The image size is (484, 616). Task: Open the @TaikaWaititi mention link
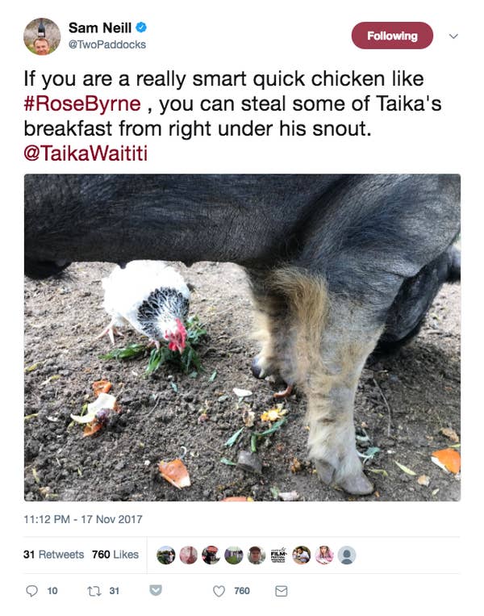[86, 153]
